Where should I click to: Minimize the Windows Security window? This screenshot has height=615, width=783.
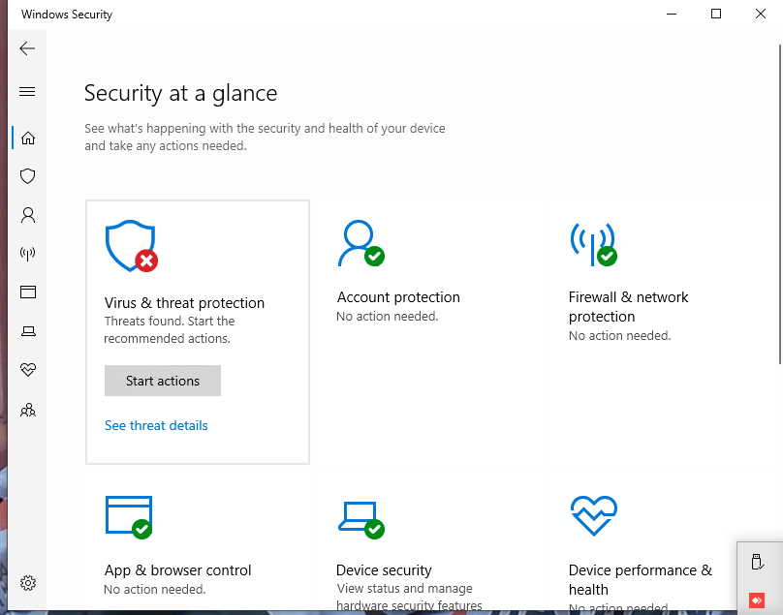pyautogui.click(x=672, y=14)
